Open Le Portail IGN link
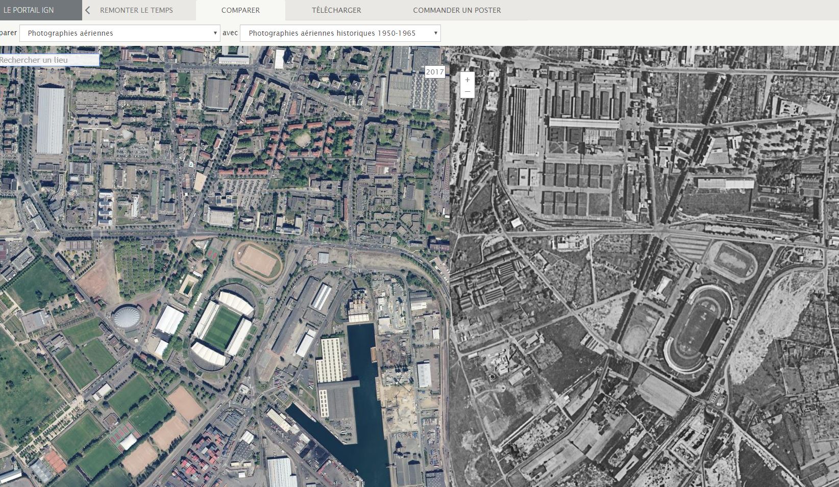This screenshot has width=839, height=487. tap(29, 10)
